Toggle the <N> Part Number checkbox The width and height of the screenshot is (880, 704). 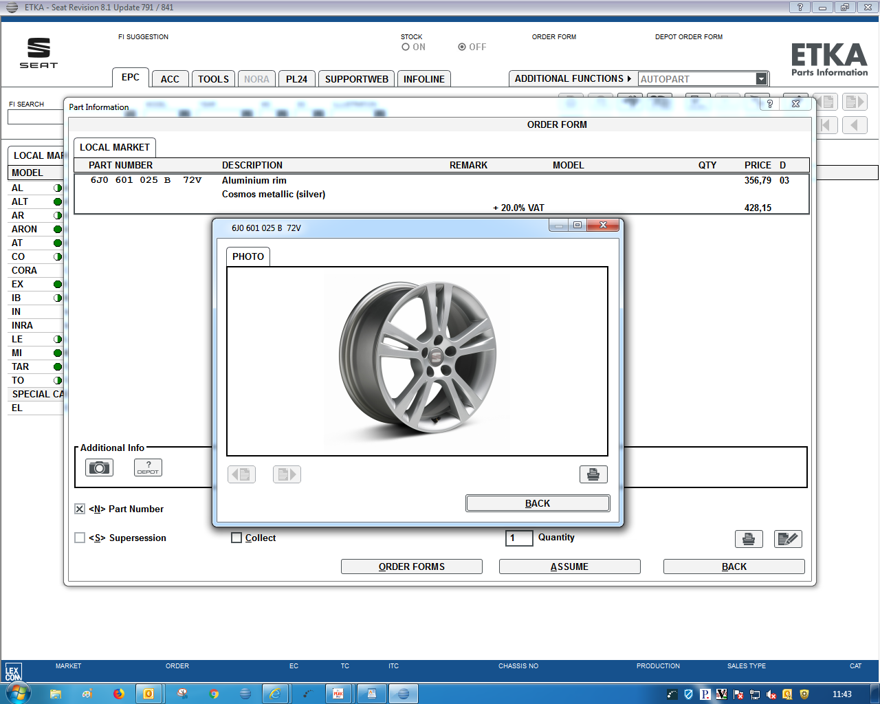point(80,509)
